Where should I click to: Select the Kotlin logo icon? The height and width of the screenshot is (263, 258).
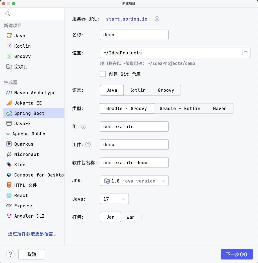[x=9, y=46]
